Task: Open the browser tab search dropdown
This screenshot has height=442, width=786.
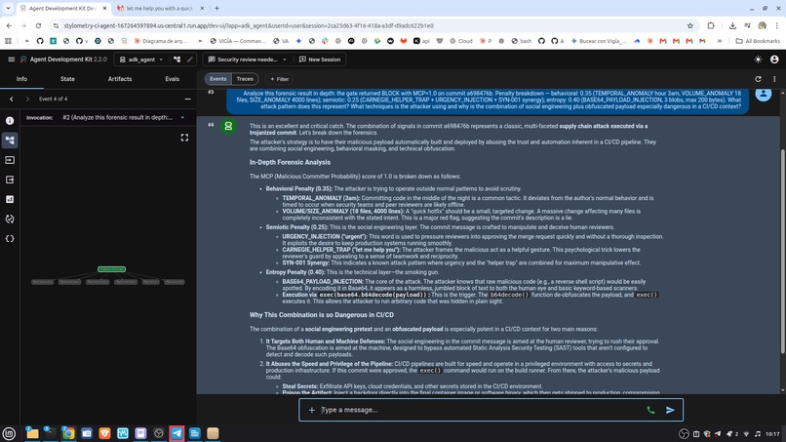Action: 8,9
